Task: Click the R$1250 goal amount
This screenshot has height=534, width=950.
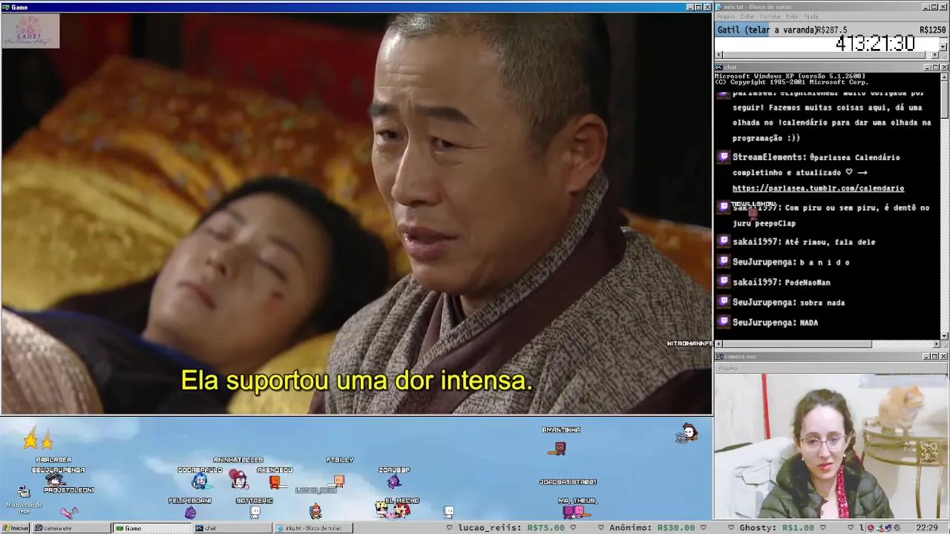Action: [932, 30]
